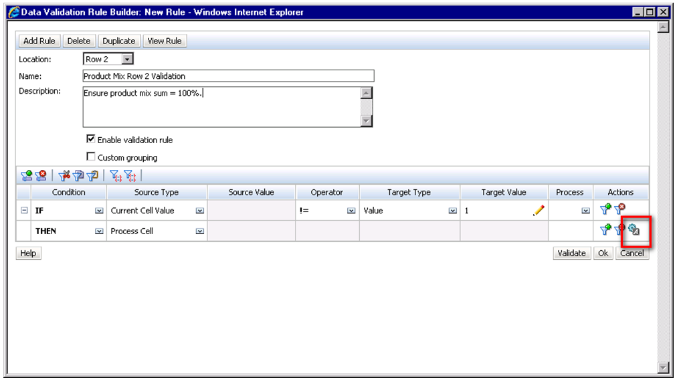Click the pencil icon in Target Value cell

(x=539, y=211)
